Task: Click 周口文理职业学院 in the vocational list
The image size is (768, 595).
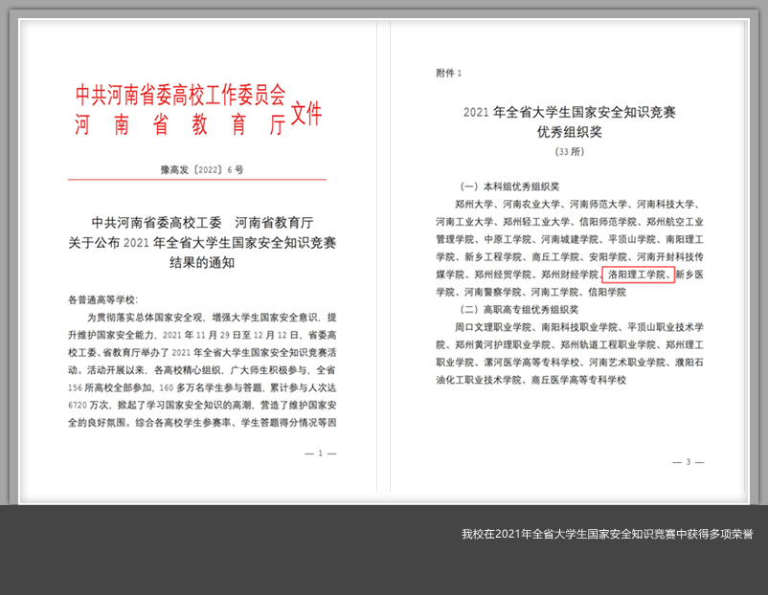Action: pyautogui.click(x=494, y=327)
